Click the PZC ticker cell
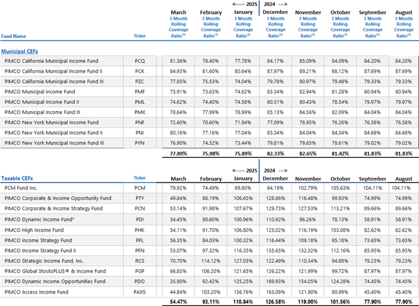The width and height of the screenshot is (419, 306). pyautogui.click(x=139, y=82)
